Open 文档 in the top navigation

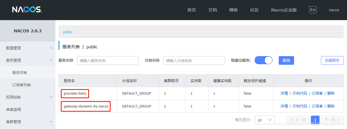point(213,10)
